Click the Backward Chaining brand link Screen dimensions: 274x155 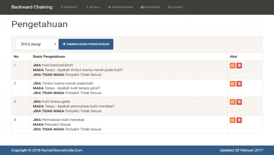point(32,7)
